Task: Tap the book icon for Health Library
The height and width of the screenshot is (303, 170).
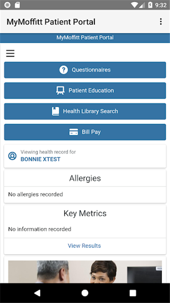Action: coord(55,111)
